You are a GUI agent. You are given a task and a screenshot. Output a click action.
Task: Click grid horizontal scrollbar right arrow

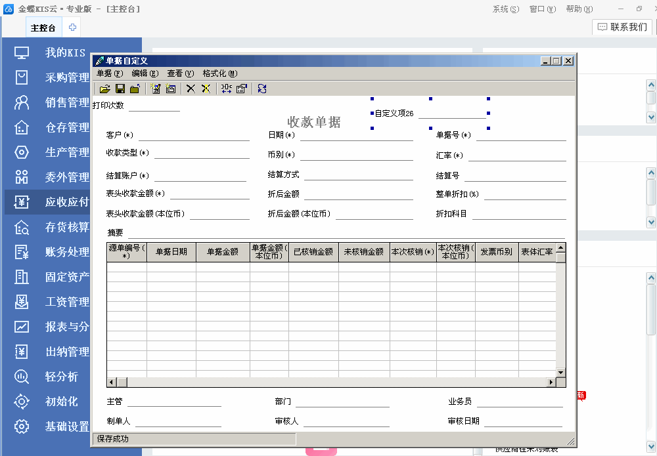tap(551, 382)
